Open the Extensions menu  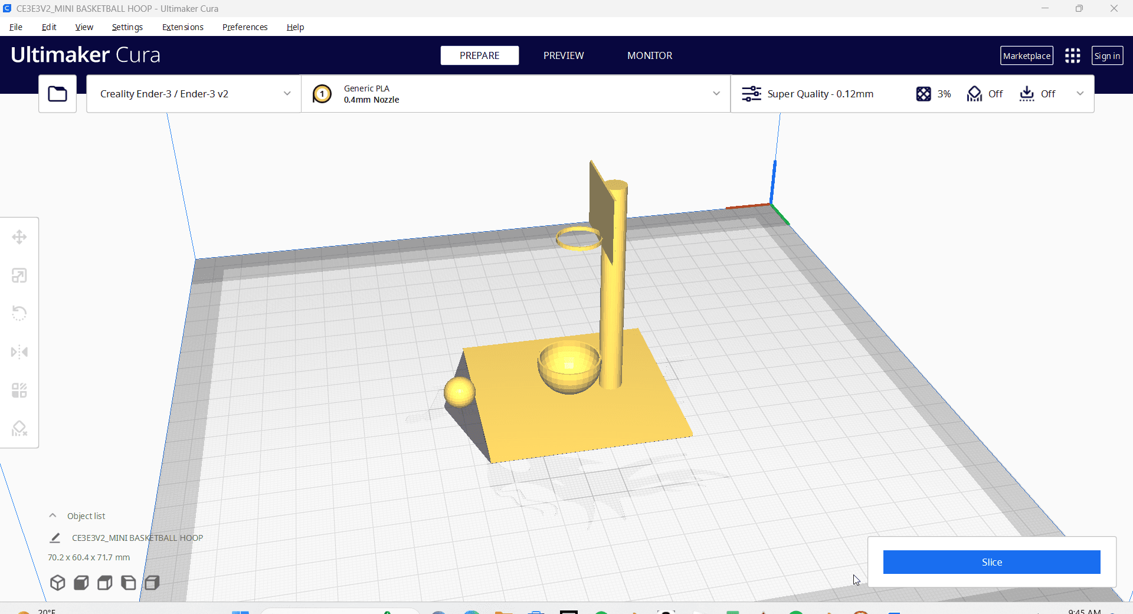point(183,27)
